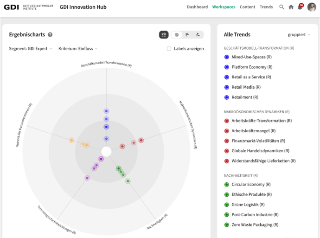Image resolution: width=320 pixels, height=238 pixels.
Task: Expand the Segment: GDI Expert dropdown
Action: point(31,49)
